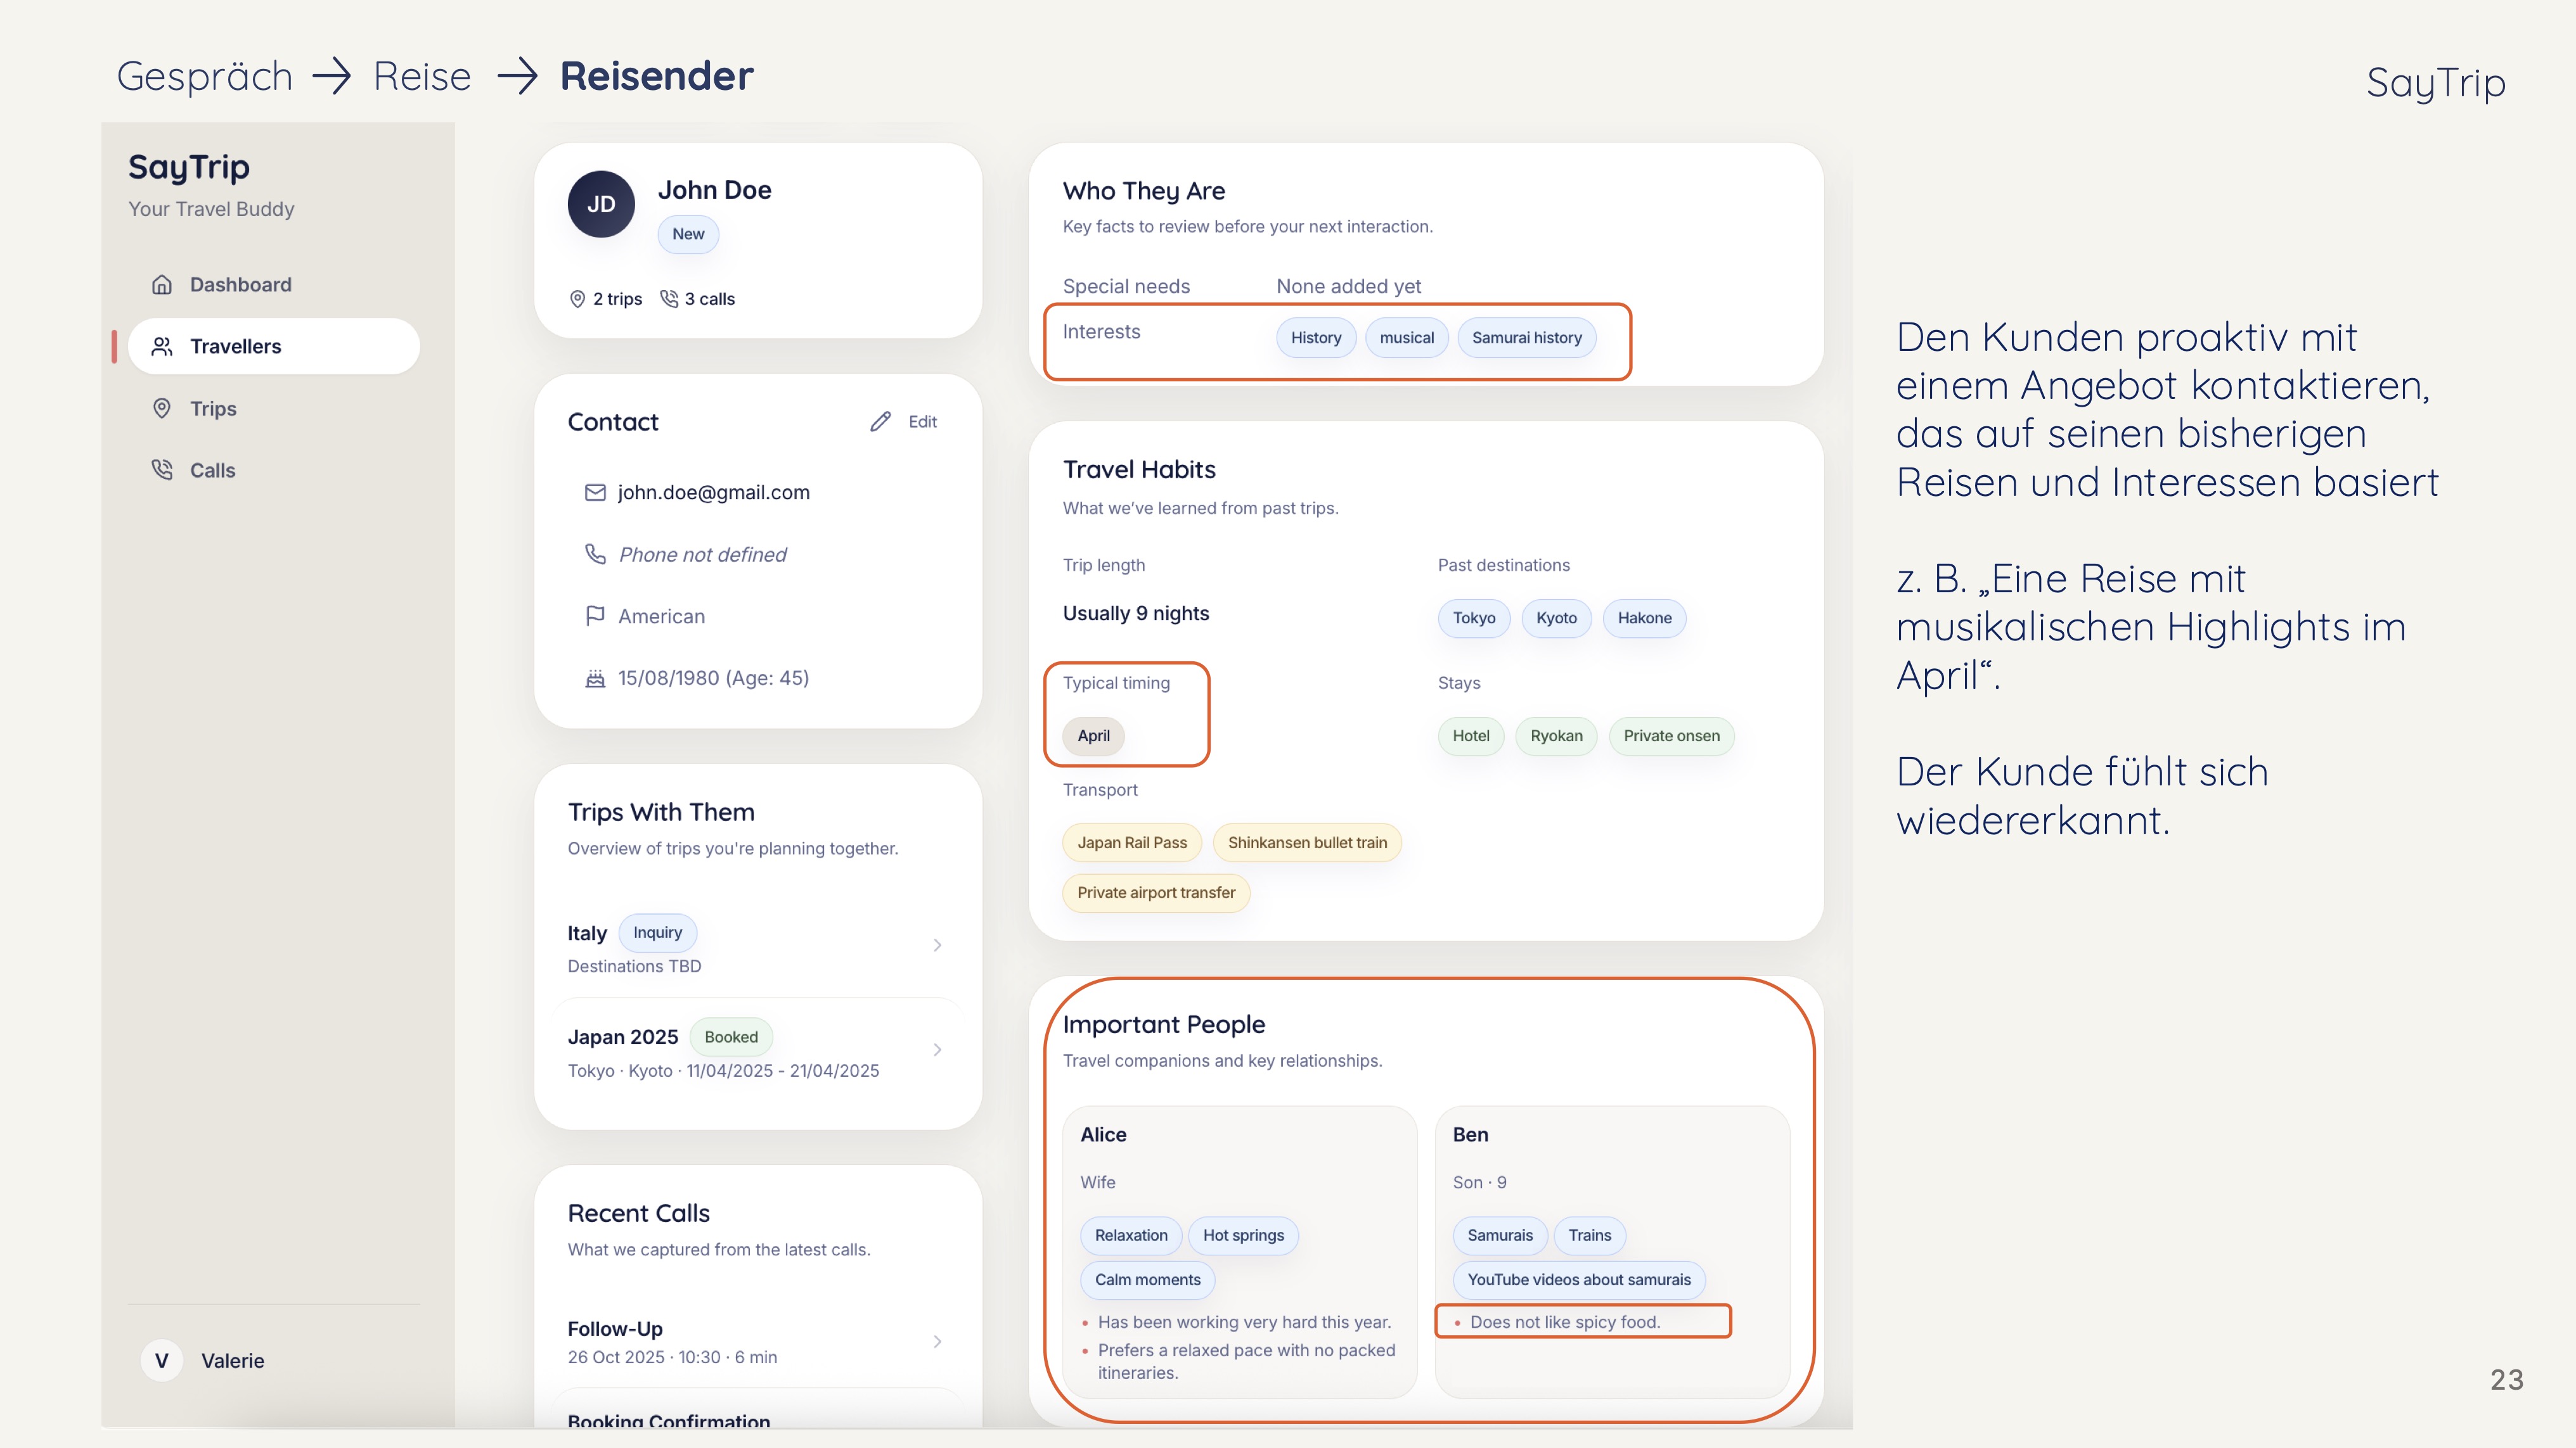Click the JD avatar circle

pos(601,204)
